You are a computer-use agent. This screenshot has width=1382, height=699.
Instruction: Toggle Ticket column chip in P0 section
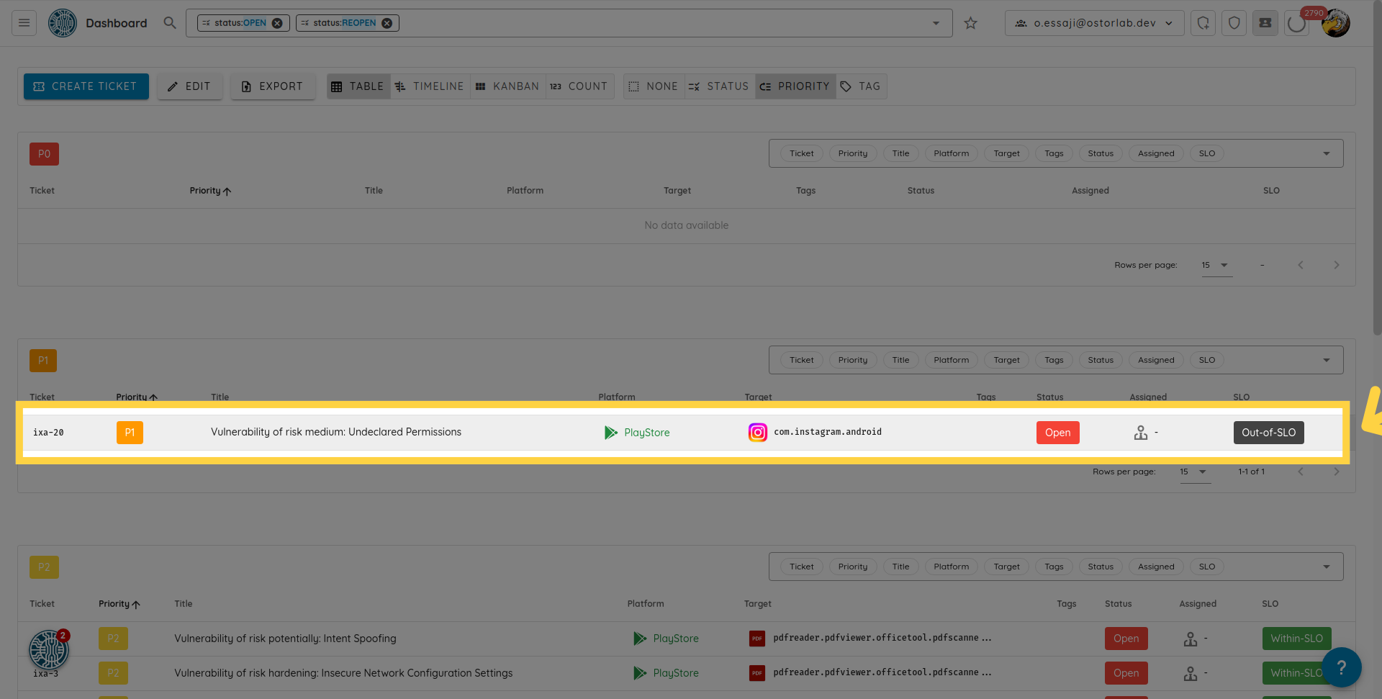(x=801, y=153)
